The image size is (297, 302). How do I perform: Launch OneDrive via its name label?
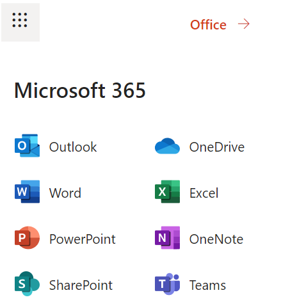tap(217, 147)
